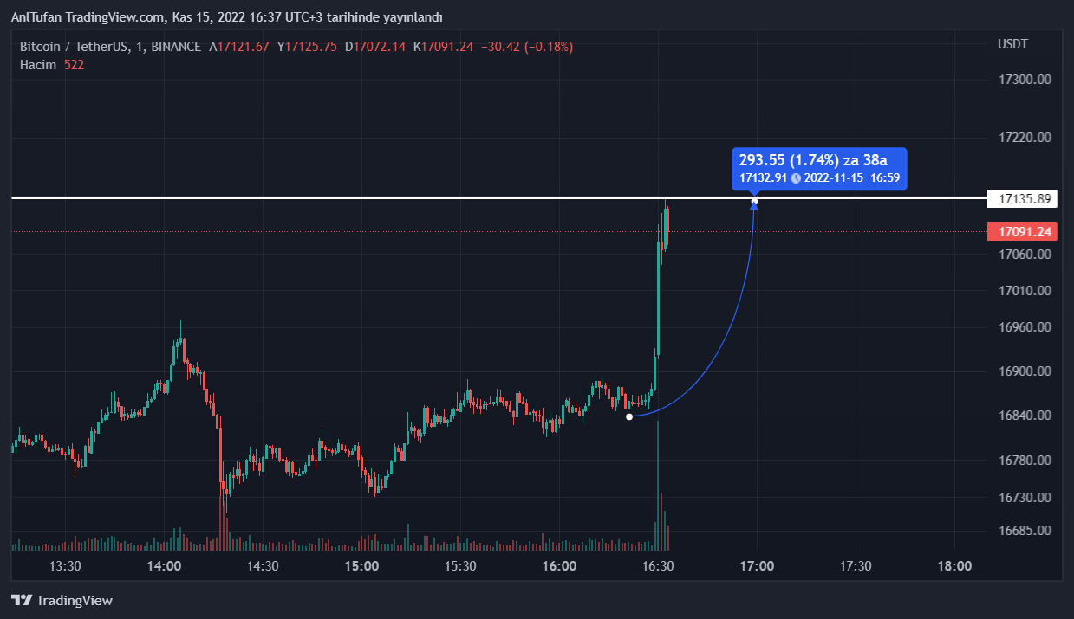Click the clock icon in the blue tooltip
The image size is (1074, 619).
click(796, 177)
